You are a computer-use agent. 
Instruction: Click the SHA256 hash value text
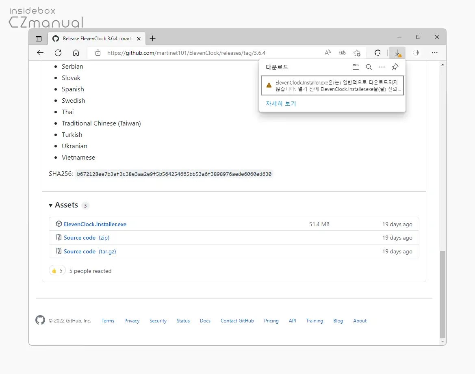tap(174, 174)
